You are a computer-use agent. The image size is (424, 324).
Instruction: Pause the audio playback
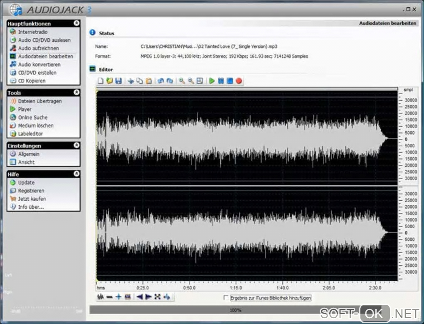[221, 81]
